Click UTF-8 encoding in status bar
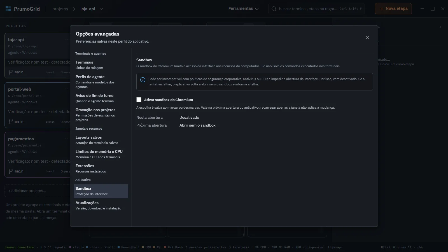 point(386,247)
